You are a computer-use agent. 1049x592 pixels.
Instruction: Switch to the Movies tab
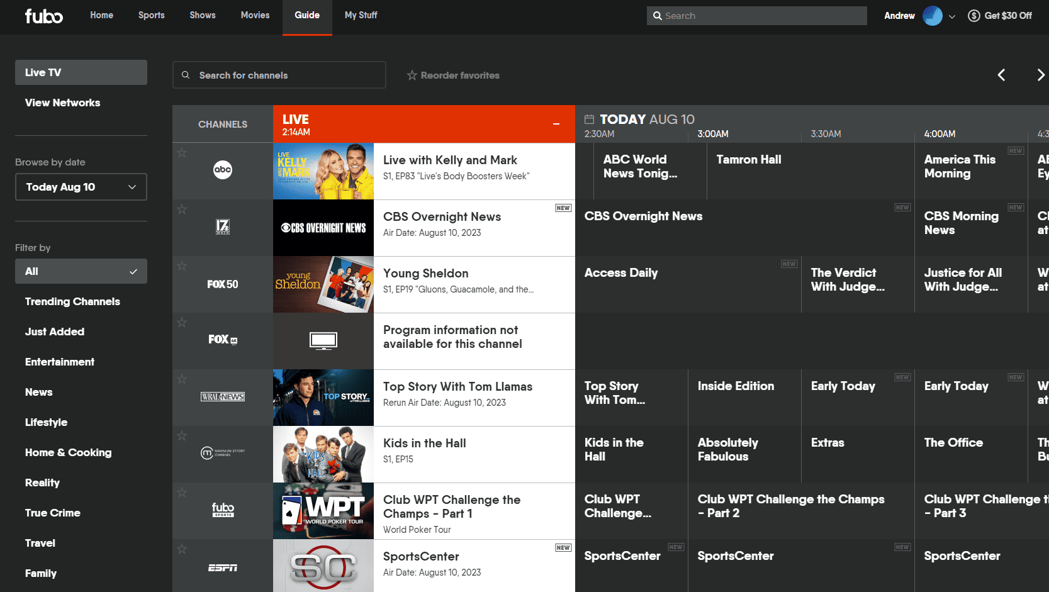[255, 15]
